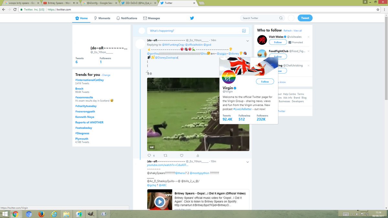
Task: Click the #LiveLifeBetter hashtag
Action: pyautogui.click(x=242, y=109)
